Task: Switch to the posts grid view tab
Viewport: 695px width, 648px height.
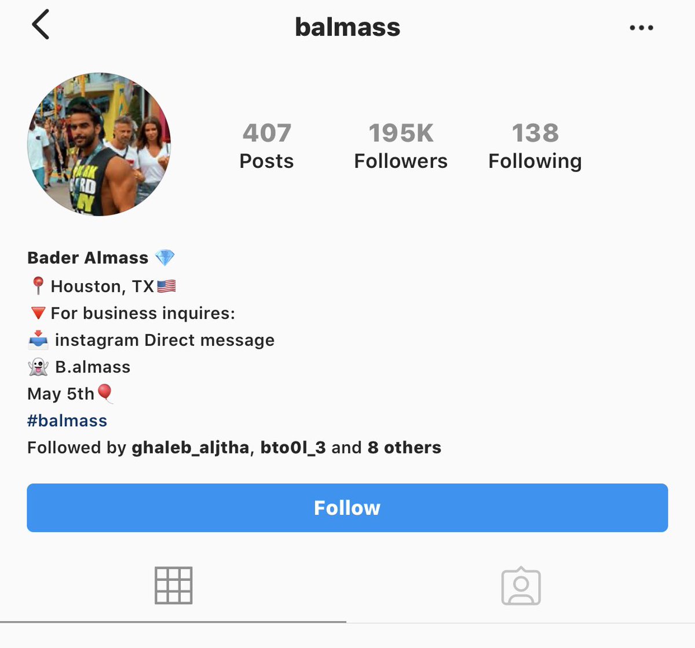Action: [173, 585]
